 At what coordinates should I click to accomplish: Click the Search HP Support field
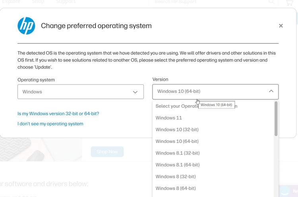[207, 2]
